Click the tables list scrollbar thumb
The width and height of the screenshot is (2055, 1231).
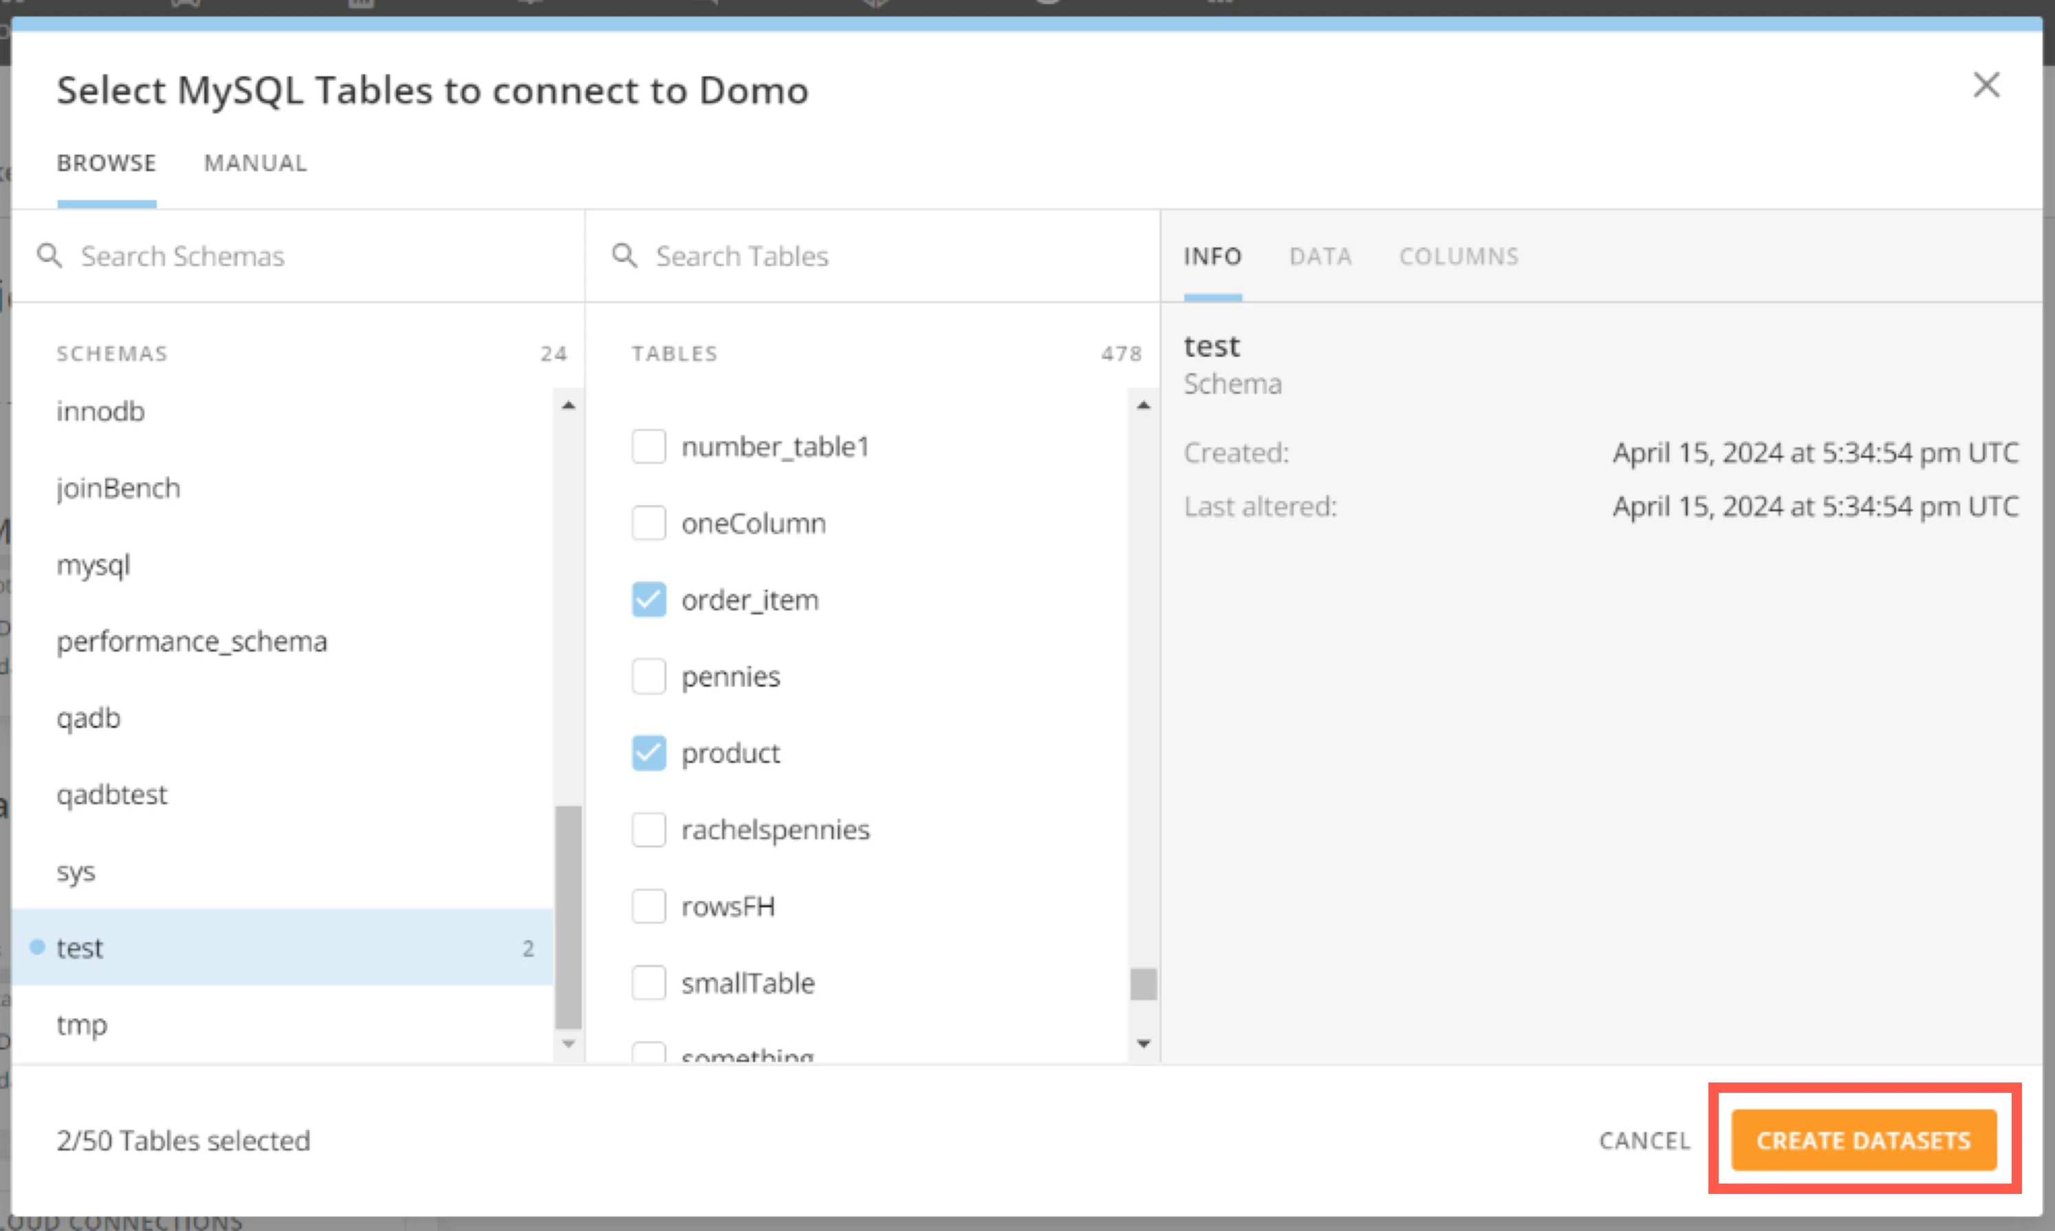click(1144, 984)
